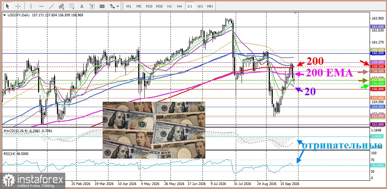Click the 153.000 price level label
387x189 pixels.
point(377,115)
